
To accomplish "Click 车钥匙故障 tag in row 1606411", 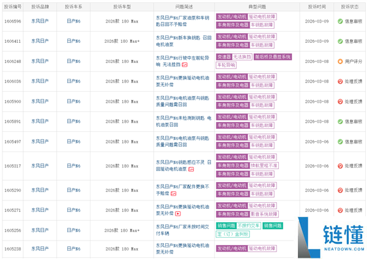I will tap(262, 45).
